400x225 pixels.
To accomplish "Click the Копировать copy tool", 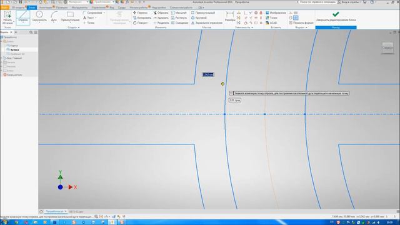I will click(142, 18).
